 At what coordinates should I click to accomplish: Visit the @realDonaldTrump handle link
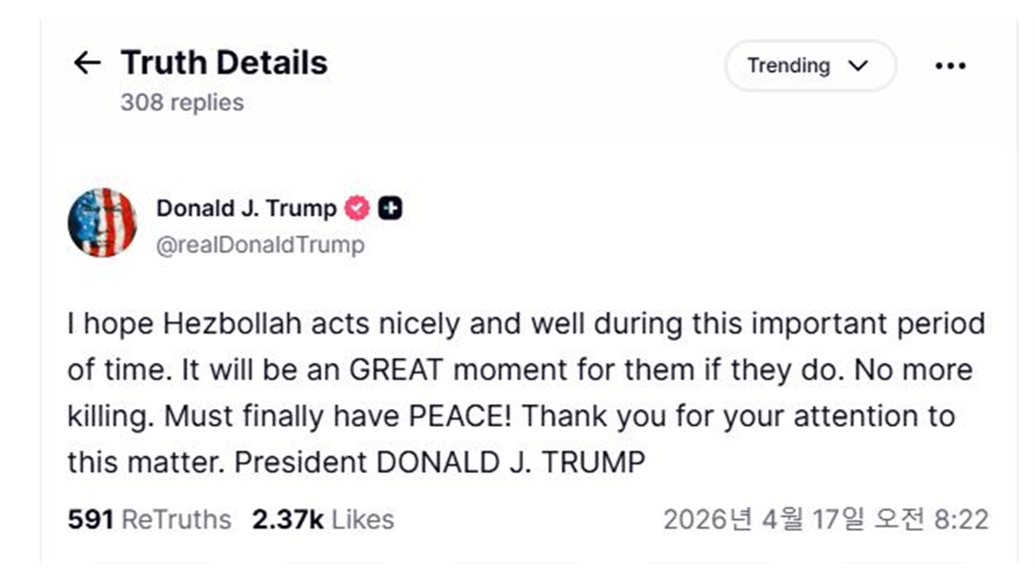click(260, 245)
